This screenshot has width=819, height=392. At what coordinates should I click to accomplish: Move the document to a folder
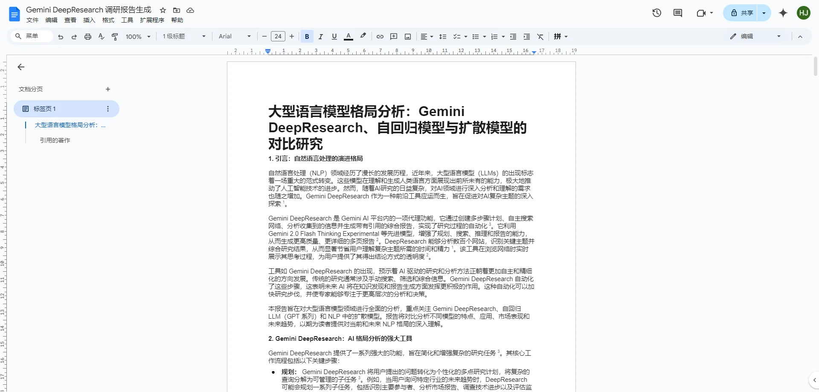pos(177,10)
